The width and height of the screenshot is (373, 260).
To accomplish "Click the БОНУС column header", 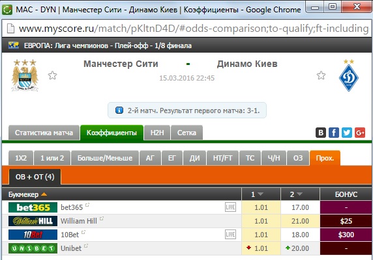I will [346, 194].
